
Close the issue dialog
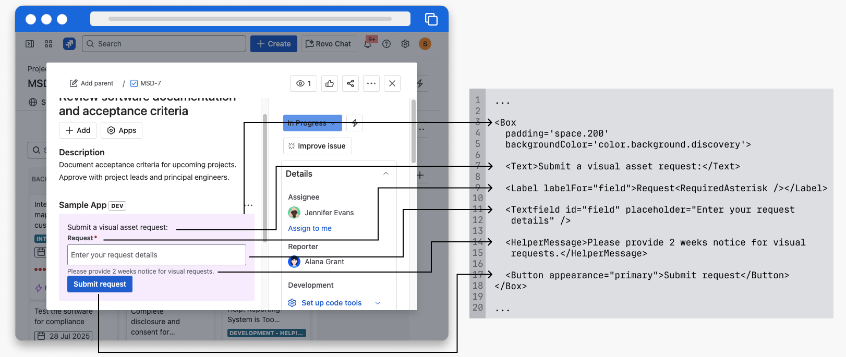392,83
